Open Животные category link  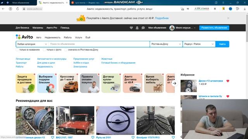(107, 59)
